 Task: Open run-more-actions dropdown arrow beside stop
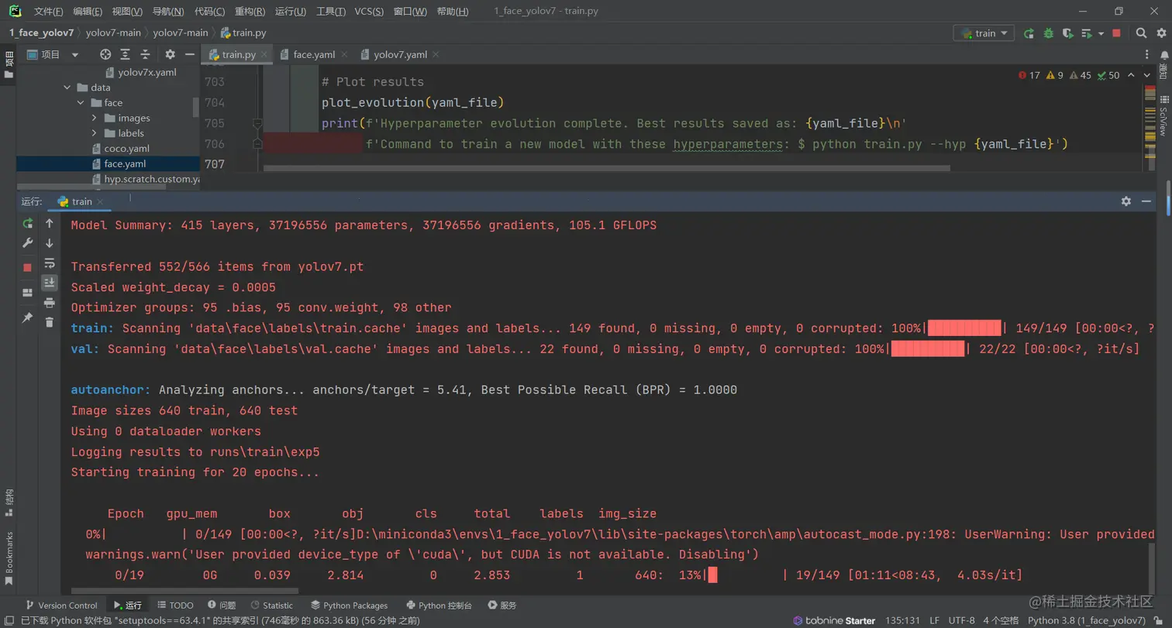click(x=1102, y=33)
